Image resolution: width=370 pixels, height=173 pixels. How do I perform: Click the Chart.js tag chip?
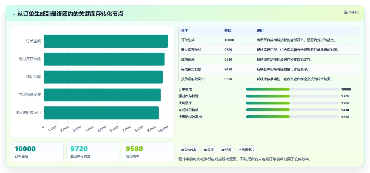189,150
